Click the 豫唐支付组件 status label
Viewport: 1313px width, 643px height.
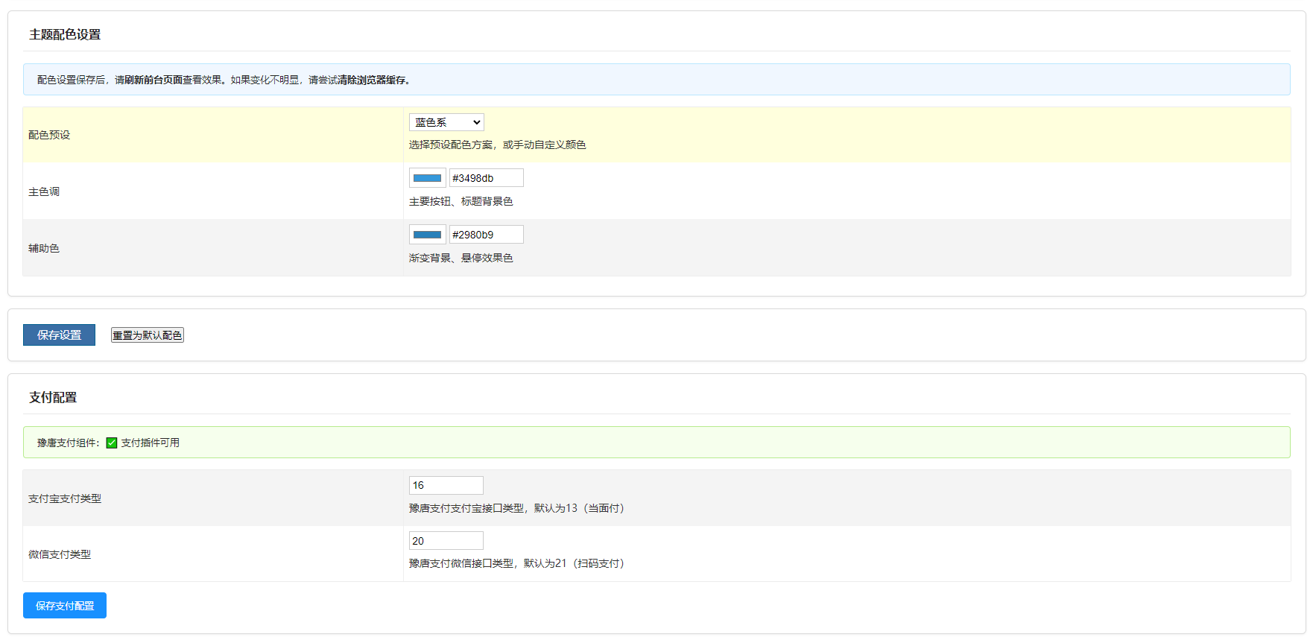pyautogui.click(x=68, y=443)
